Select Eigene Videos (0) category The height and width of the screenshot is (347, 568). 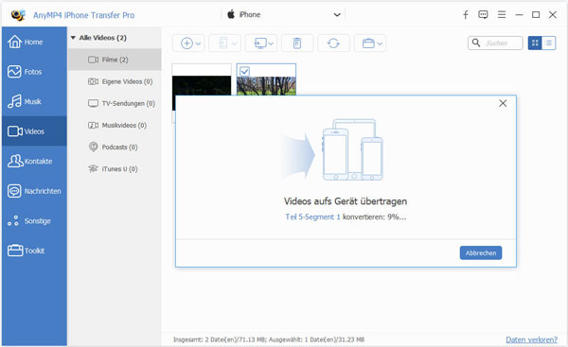point(115,81)
